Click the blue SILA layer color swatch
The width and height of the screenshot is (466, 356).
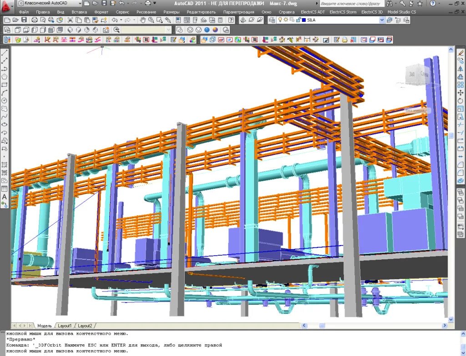(304, 20)
